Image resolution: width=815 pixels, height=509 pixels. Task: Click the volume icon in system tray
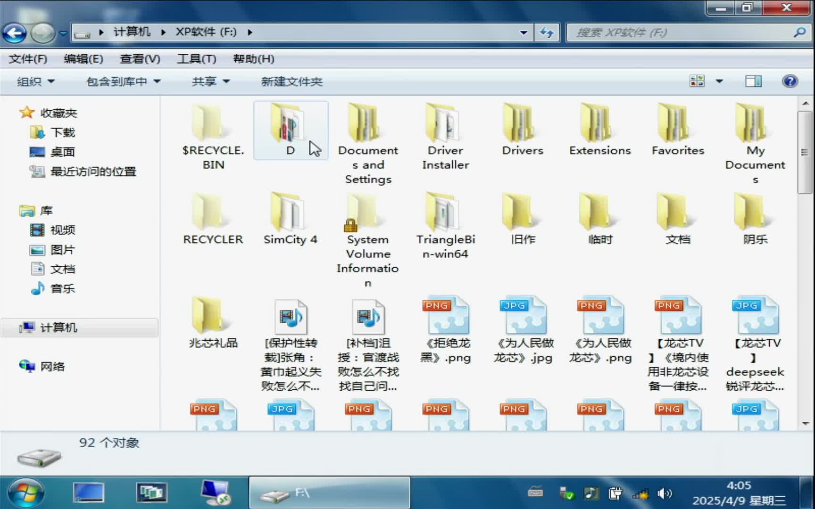pos(665,493)
